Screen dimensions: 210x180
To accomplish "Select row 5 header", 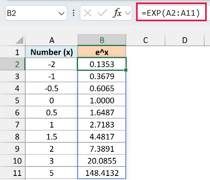I will [13, 100].
